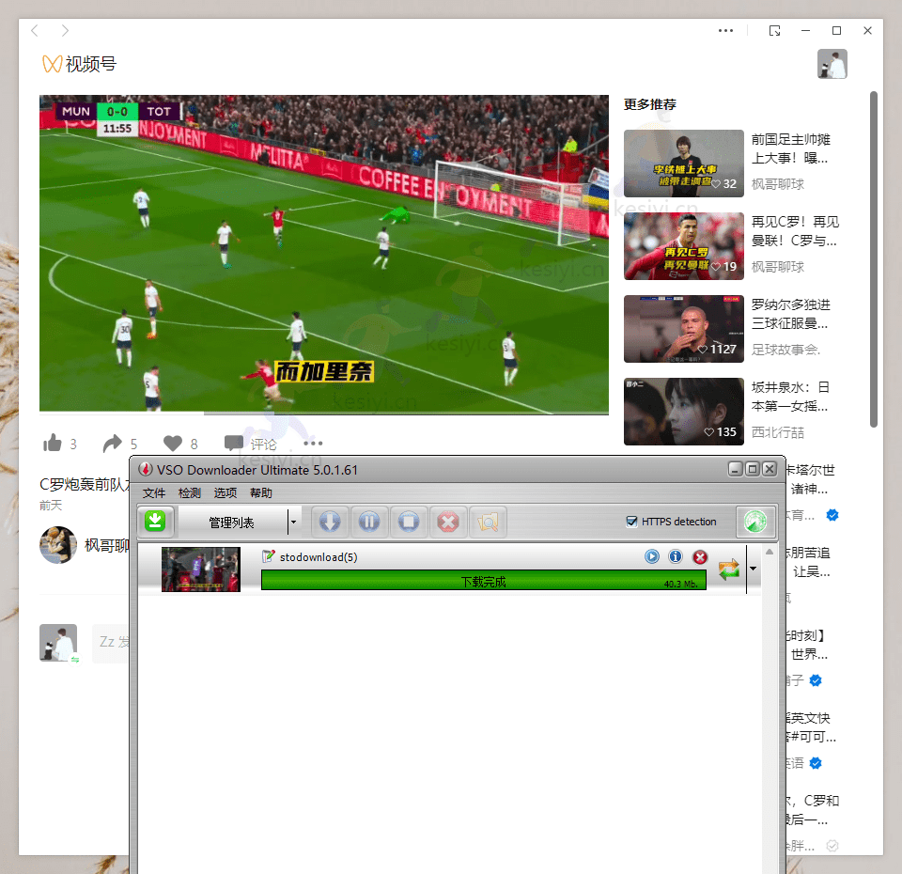
Task: Click the 前天 post date
Action: pyautogui.click(x=51, y=506)
